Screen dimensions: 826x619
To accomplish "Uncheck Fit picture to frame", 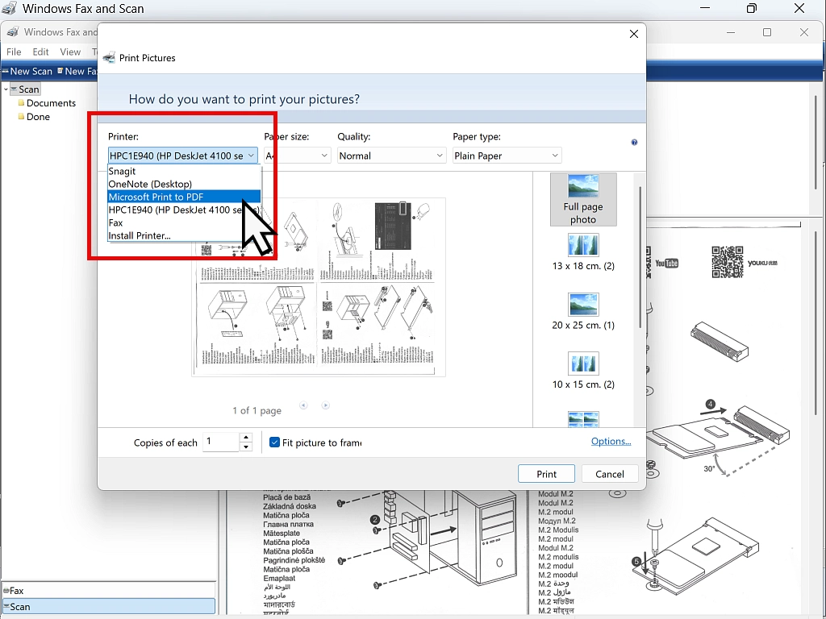I will pyautogui.click(x=274, y=442).
